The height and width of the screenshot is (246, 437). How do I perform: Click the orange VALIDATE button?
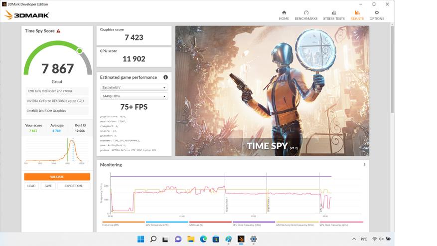point(57,177)
